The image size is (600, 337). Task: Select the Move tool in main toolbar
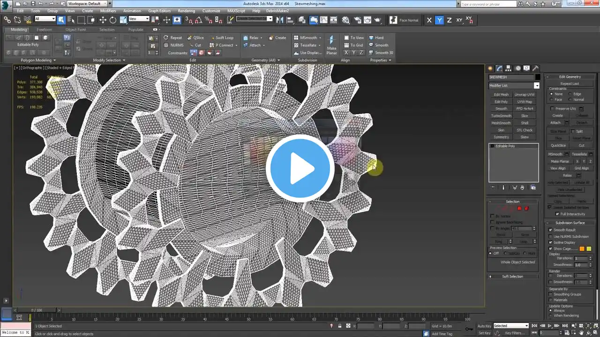(103, 20)
